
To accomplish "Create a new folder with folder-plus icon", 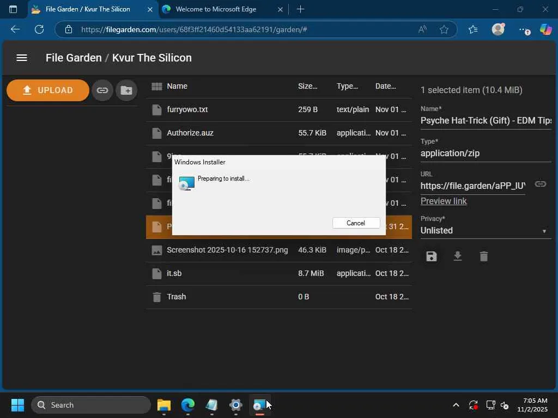I will [x=126, y=90].
